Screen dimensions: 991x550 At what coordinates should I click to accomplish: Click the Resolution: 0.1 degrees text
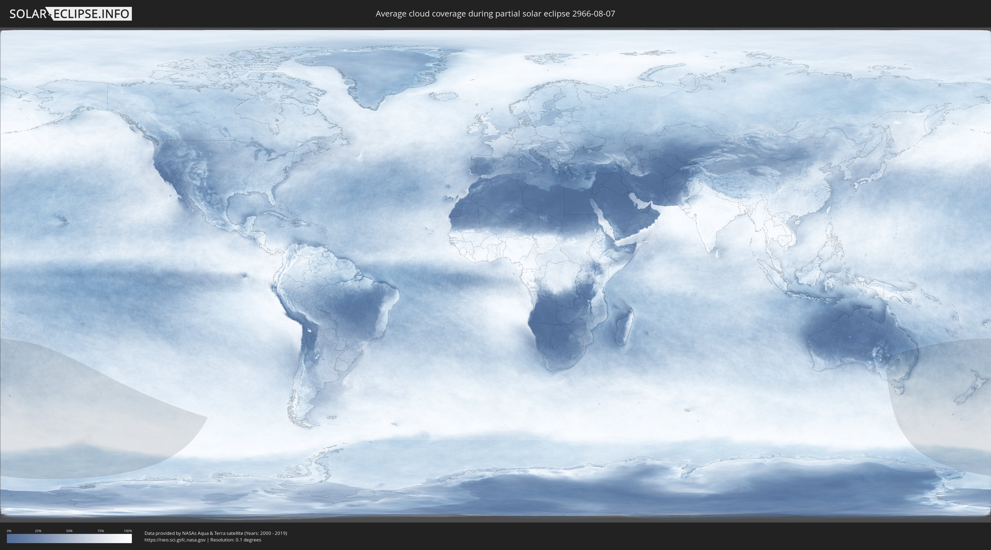click(x=235, y=540)
